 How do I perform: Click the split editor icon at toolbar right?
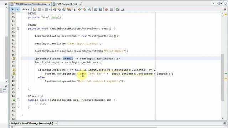(x=225, y=9)
